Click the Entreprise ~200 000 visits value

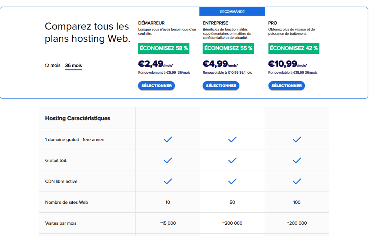tap(232, 223)
